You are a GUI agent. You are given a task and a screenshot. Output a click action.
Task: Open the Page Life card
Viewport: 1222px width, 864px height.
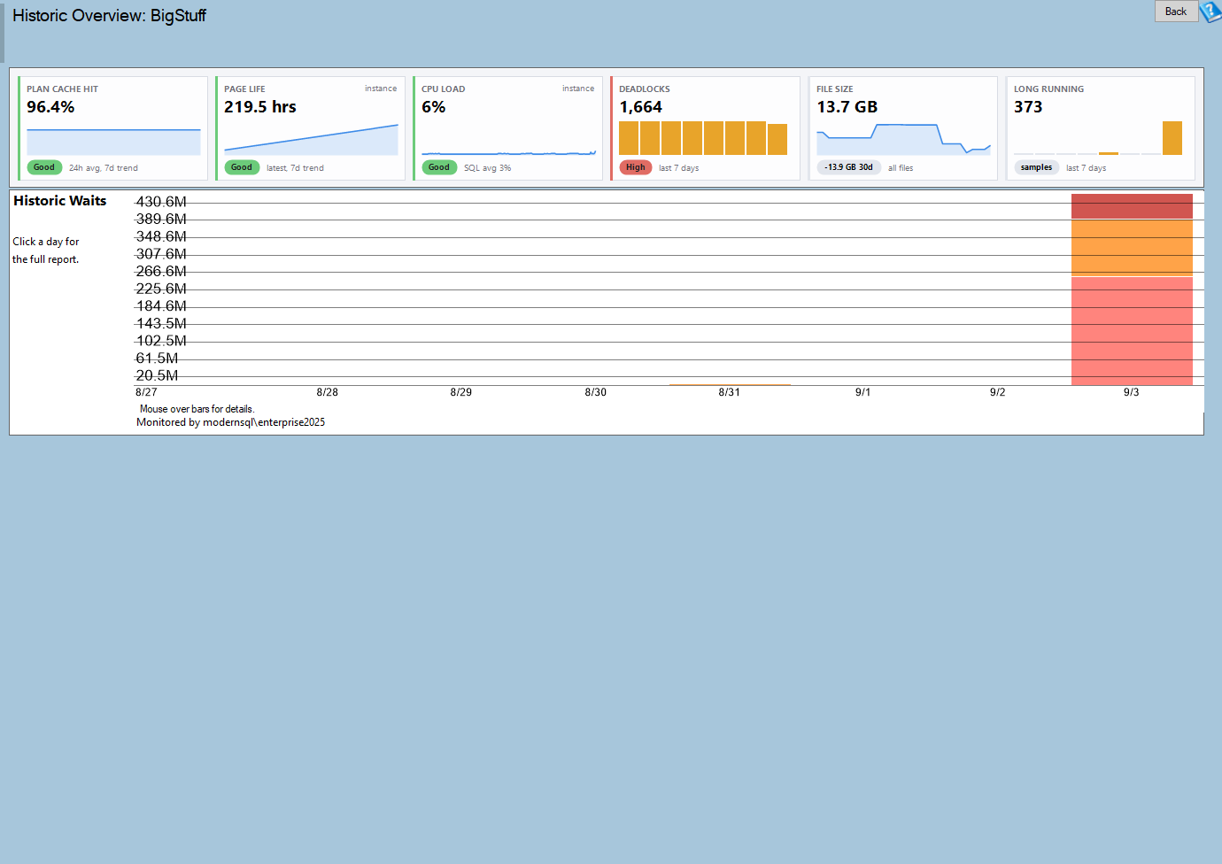click(x=310, y=128)
